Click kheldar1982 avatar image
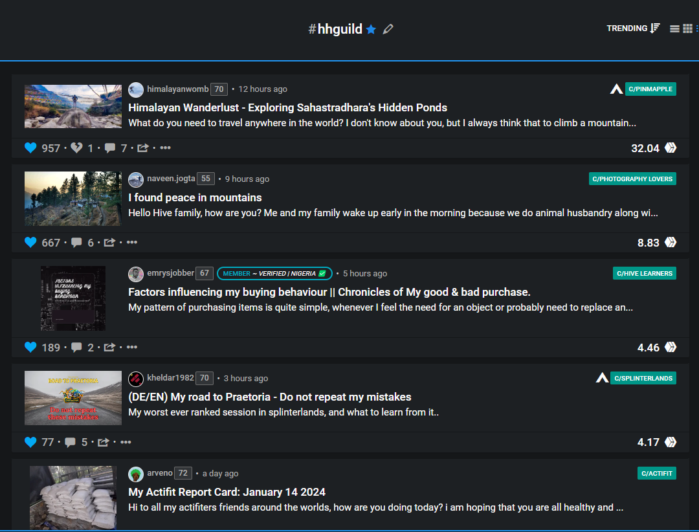 136,379
